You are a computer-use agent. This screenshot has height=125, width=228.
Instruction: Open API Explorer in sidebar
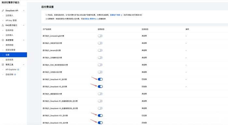(x=11, y=70)
